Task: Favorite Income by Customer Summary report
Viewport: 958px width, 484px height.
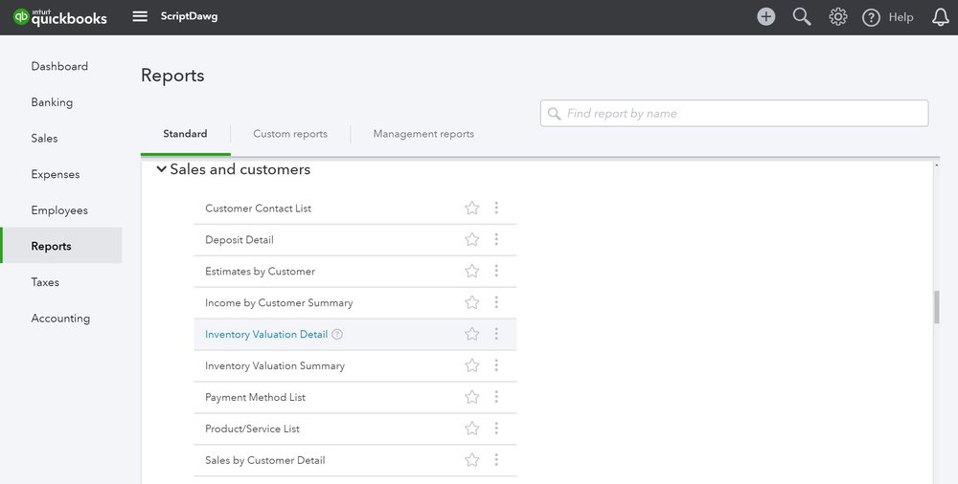Action: coord(471,302)
